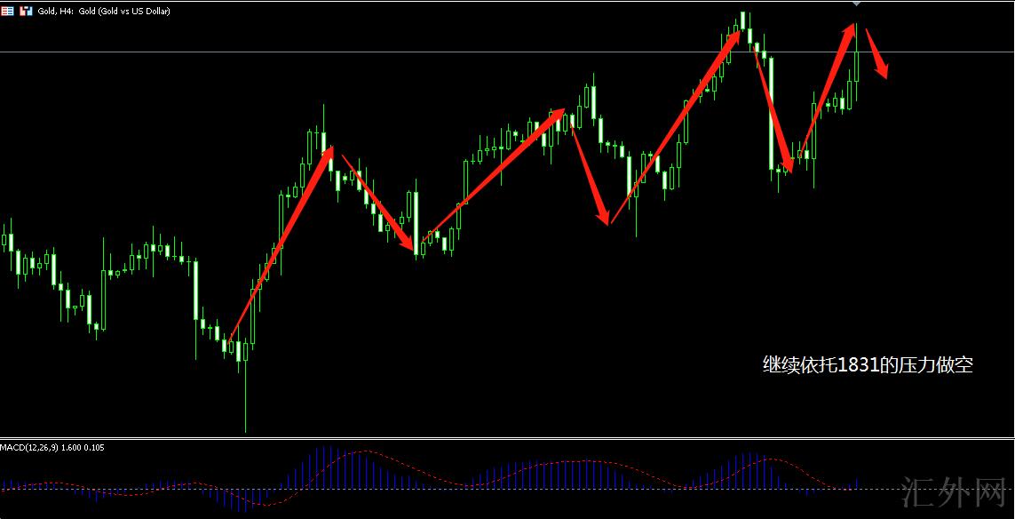Click the table grid icon beside chart title
1015x519 pixels.
click(x=7, y=12)
